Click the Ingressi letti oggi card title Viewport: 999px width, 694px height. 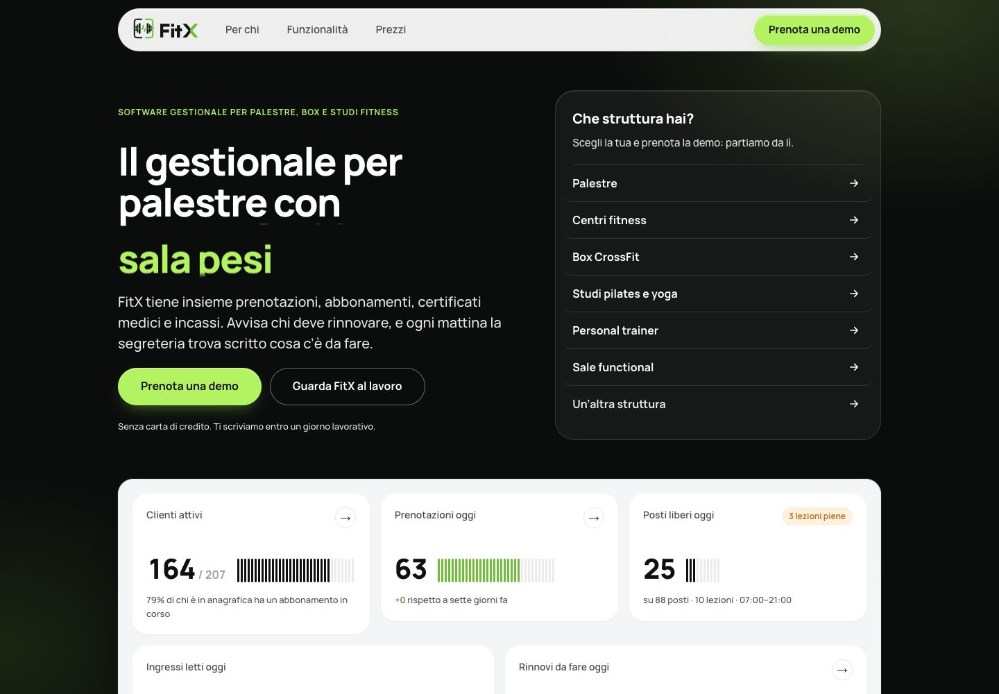tap(186, 667)
